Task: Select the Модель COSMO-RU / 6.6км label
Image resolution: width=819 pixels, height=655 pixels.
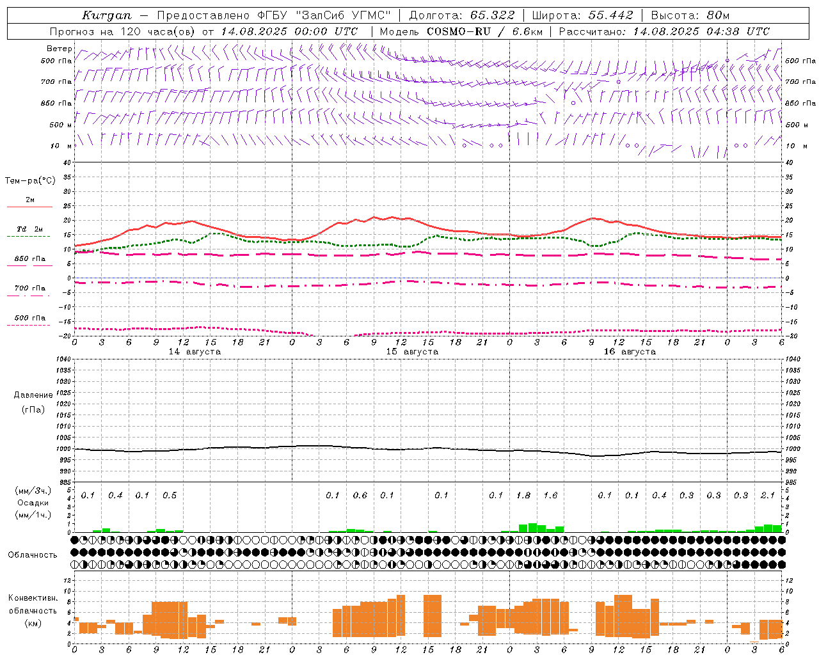Action: point(461,31)
